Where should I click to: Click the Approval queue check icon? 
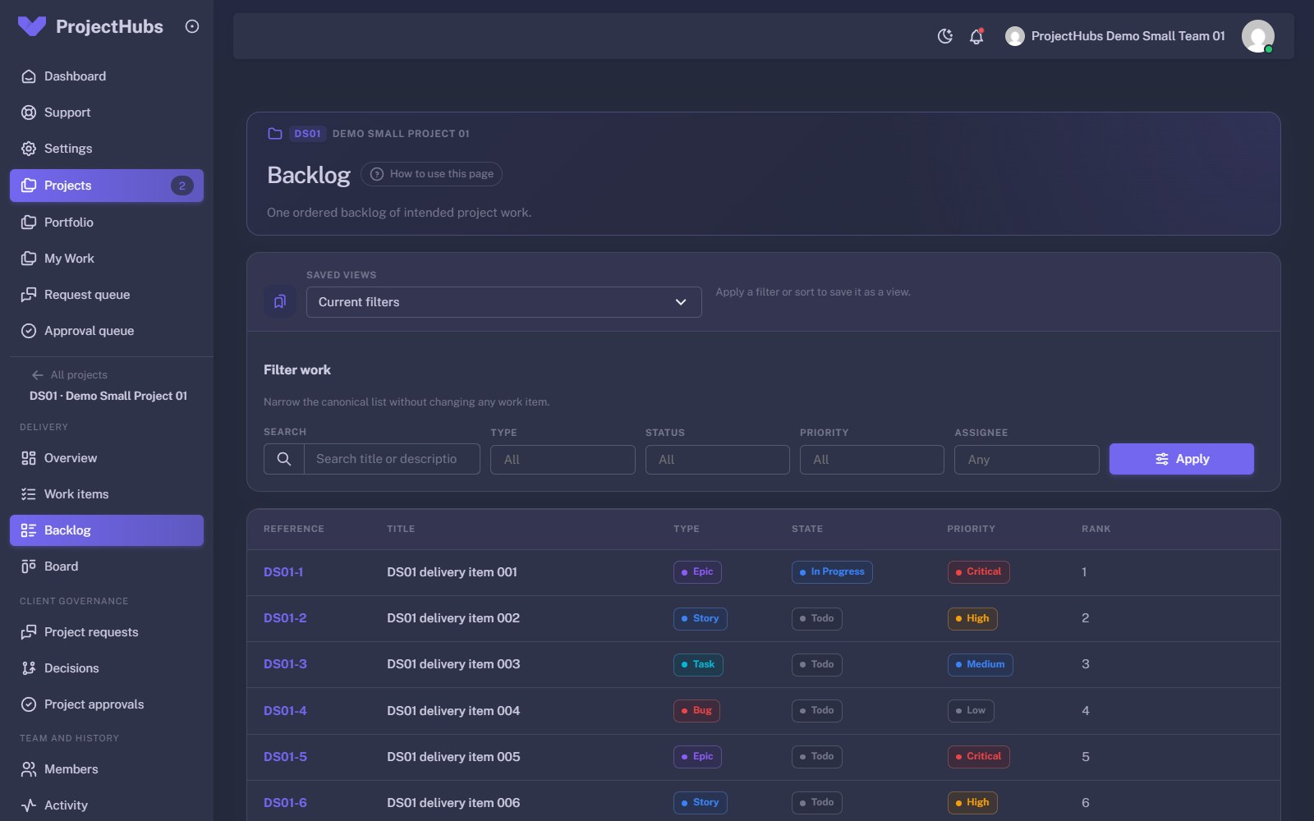[29, 331]
